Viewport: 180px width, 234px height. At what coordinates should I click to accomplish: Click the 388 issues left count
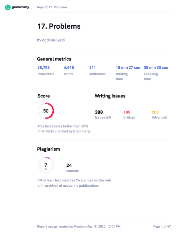[x=103, y=115]
